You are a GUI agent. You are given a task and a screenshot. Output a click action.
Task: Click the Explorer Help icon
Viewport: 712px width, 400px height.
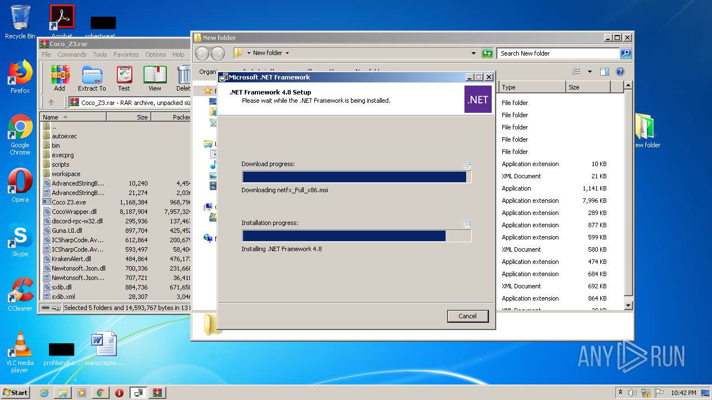click(620, 72)
